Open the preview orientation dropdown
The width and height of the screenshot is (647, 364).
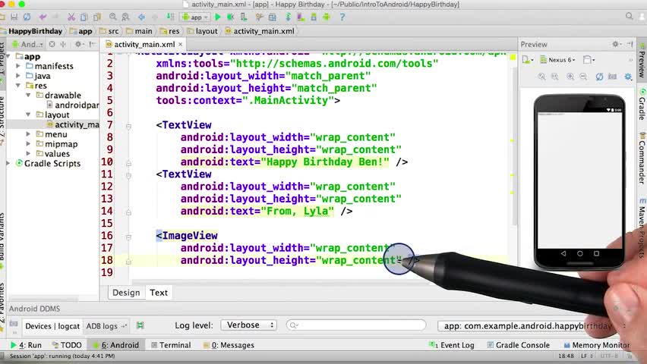pyautogui.click(x=589, y=60)
